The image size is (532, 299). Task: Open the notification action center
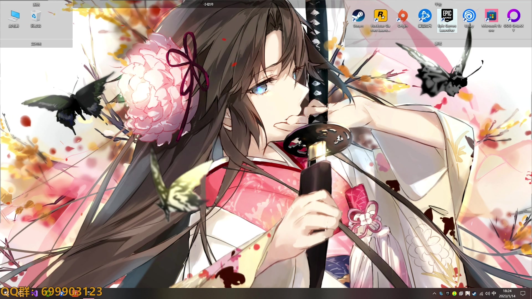(x=523, y=293)
